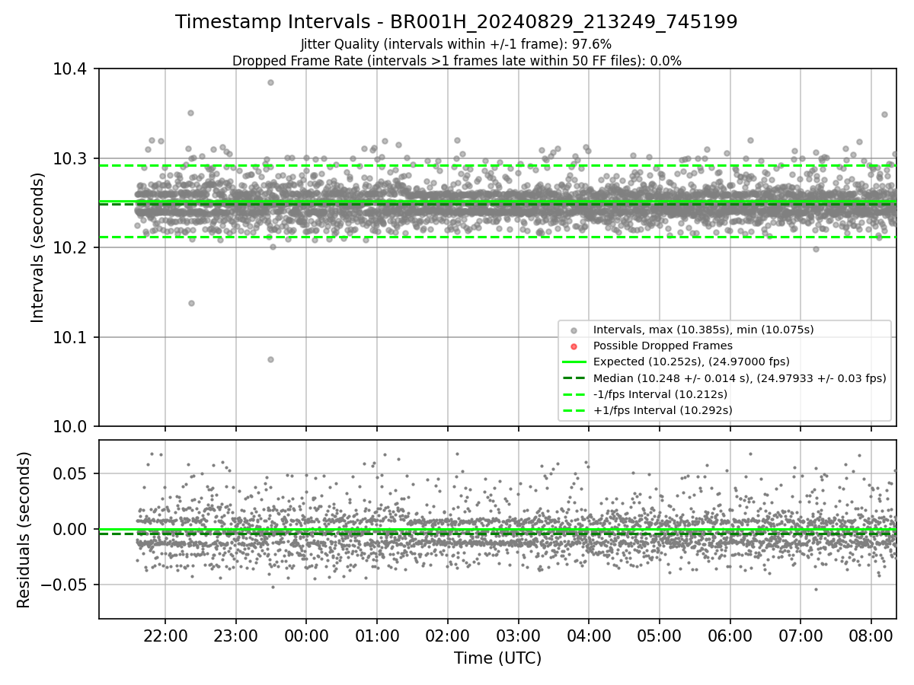Viewport: 914px width, 685px height.
Task: Click the '00:00' time tick label
Action: 306,636
